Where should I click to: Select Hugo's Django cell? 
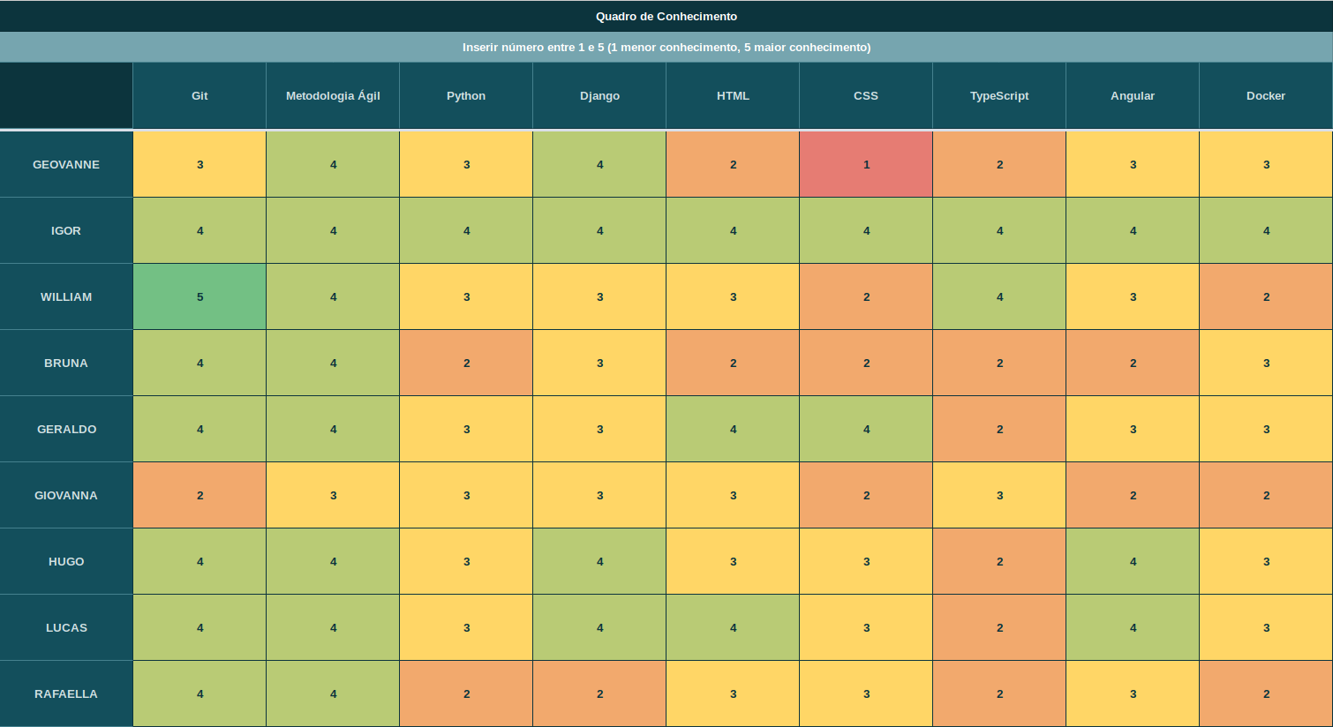tap(599, 561)
